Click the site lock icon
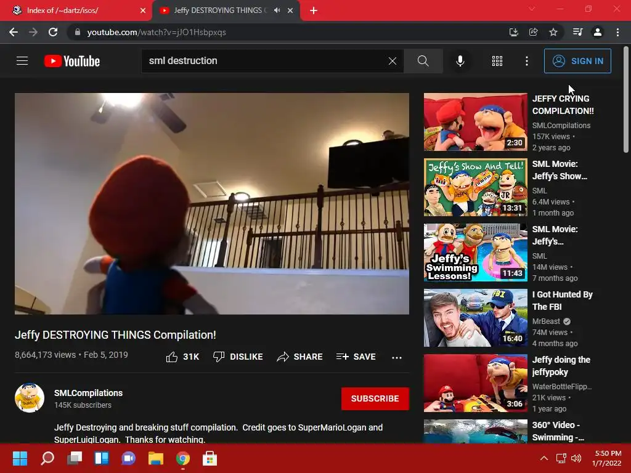Viewport: 631px width, 473px height. pyautogui.click(x=78, y=32)
